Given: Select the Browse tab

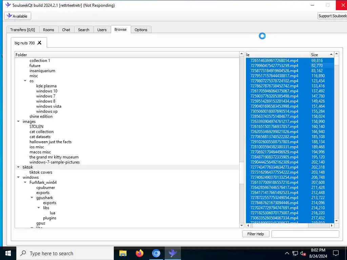Looking at the screenshot, I should point(121,29).
